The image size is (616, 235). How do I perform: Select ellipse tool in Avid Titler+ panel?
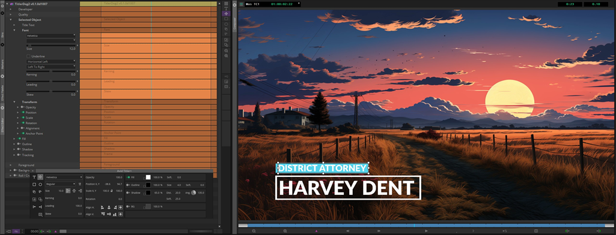[x=40, y=185]
